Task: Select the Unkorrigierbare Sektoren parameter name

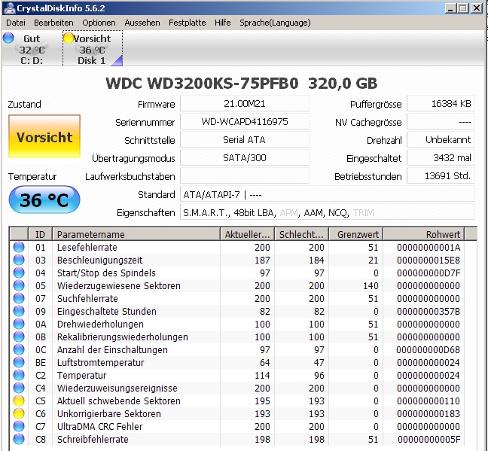Action: tap(109, 413)
